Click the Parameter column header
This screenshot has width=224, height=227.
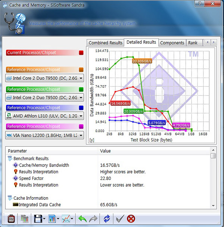pyautogui.click(x=52, y=151)
